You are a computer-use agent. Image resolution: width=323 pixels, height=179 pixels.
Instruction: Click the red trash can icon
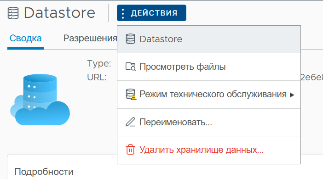[130, 150]
